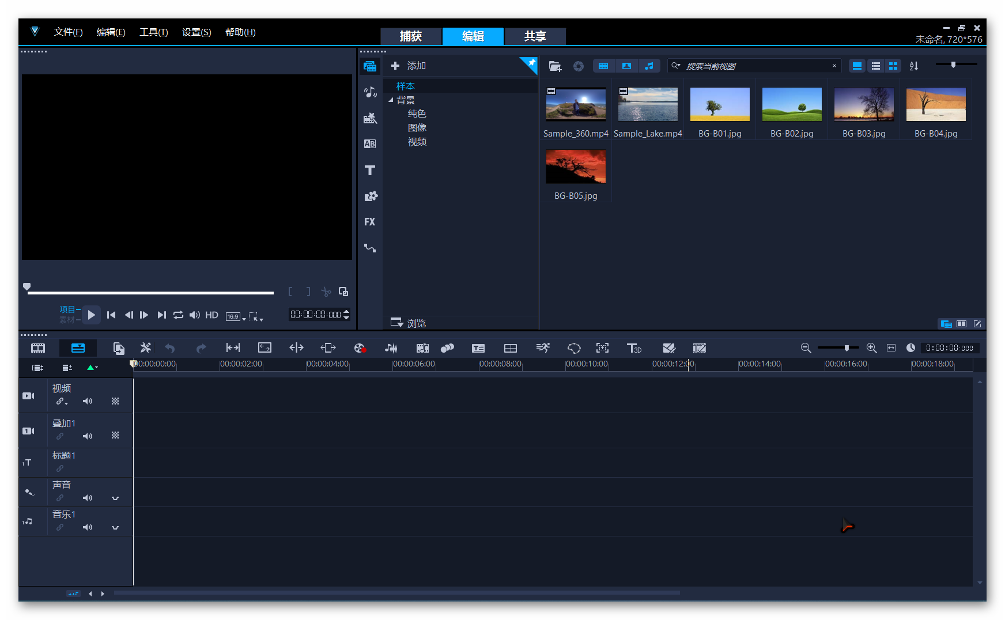This screenshot has width=1005, height=620.
Task: Open the 工具(T) menu
Action: 153,32
